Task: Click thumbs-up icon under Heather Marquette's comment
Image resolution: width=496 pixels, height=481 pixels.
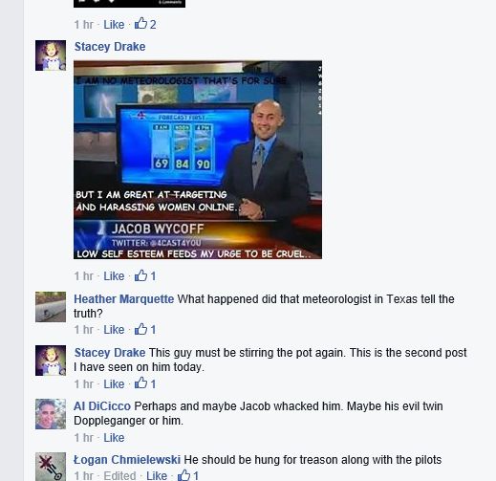Action: 140,329
